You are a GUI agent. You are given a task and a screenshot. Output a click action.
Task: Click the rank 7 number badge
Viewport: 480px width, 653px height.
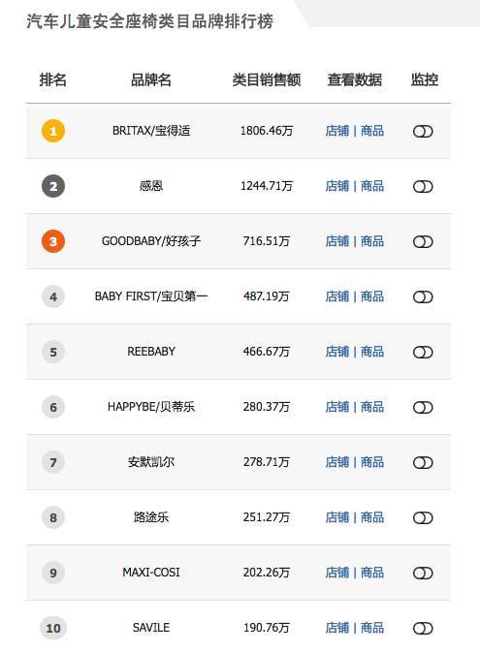tap(53, 462)
